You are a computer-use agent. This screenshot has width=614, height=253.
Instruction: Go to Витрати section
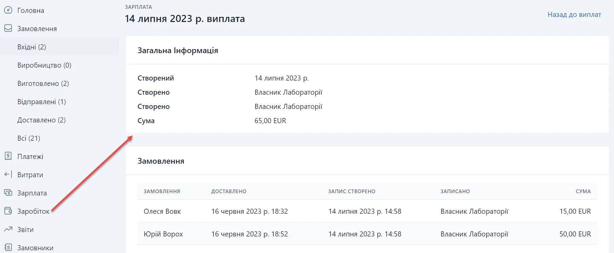pyautogui.click(x=30, y=175)
